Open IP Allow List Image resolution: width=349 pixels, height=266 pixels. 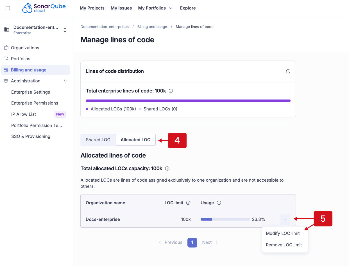point(24,114)
